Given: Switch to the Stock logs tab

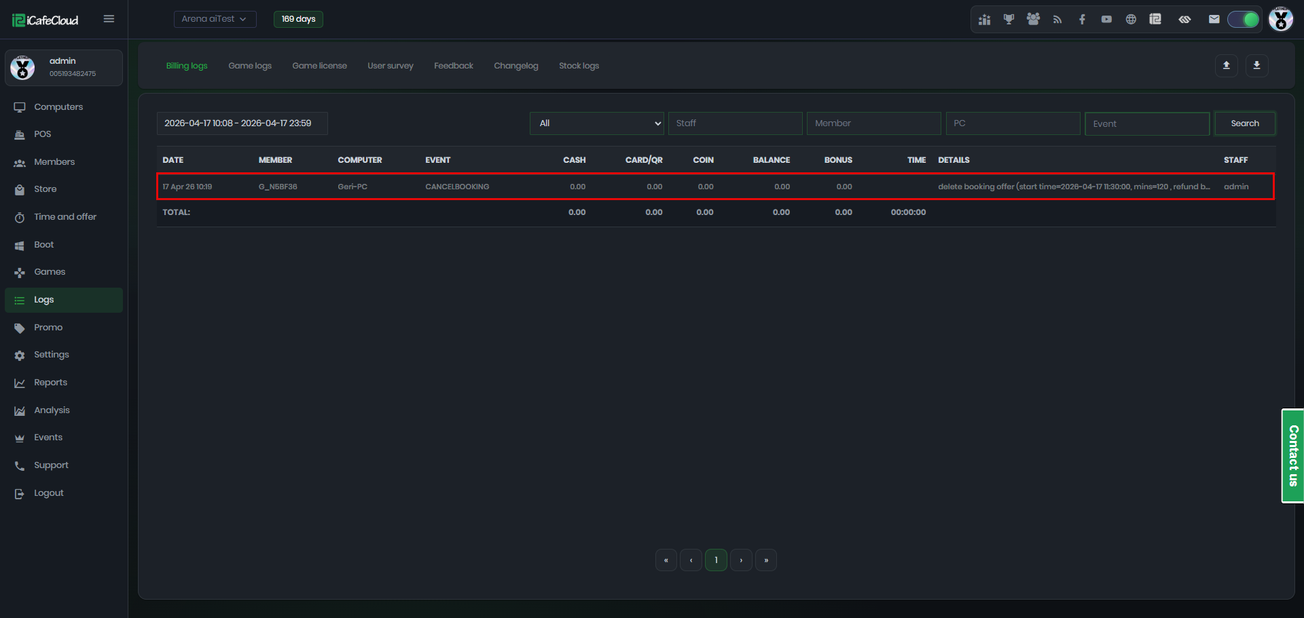Looking at the screenshot, I should pyautogui.click(x=579, y=66).
